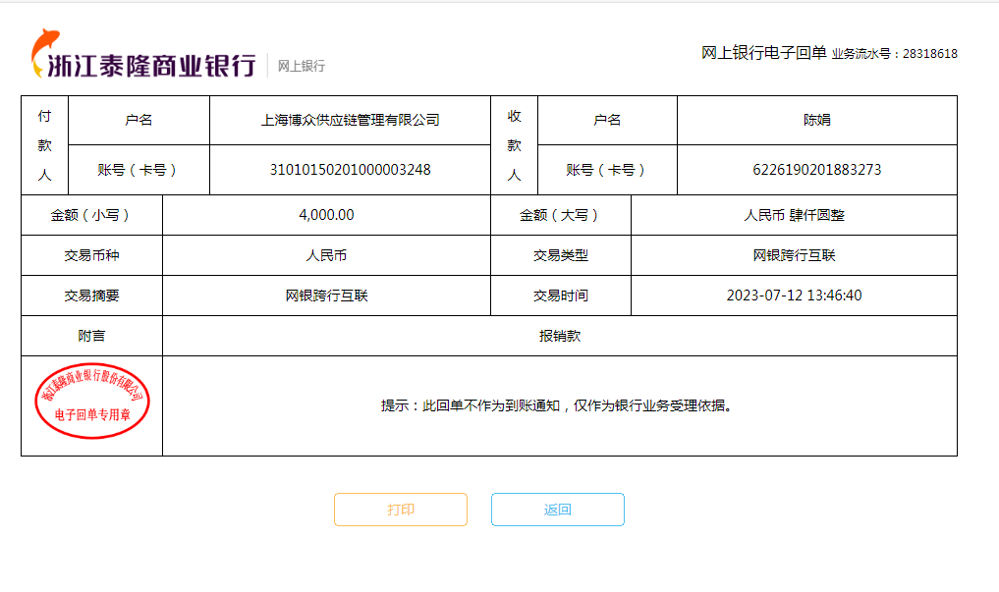The height and width of the screenshot is (592, 999).
Task: Click the amount value 4,000.00
Action: (326, 215)
